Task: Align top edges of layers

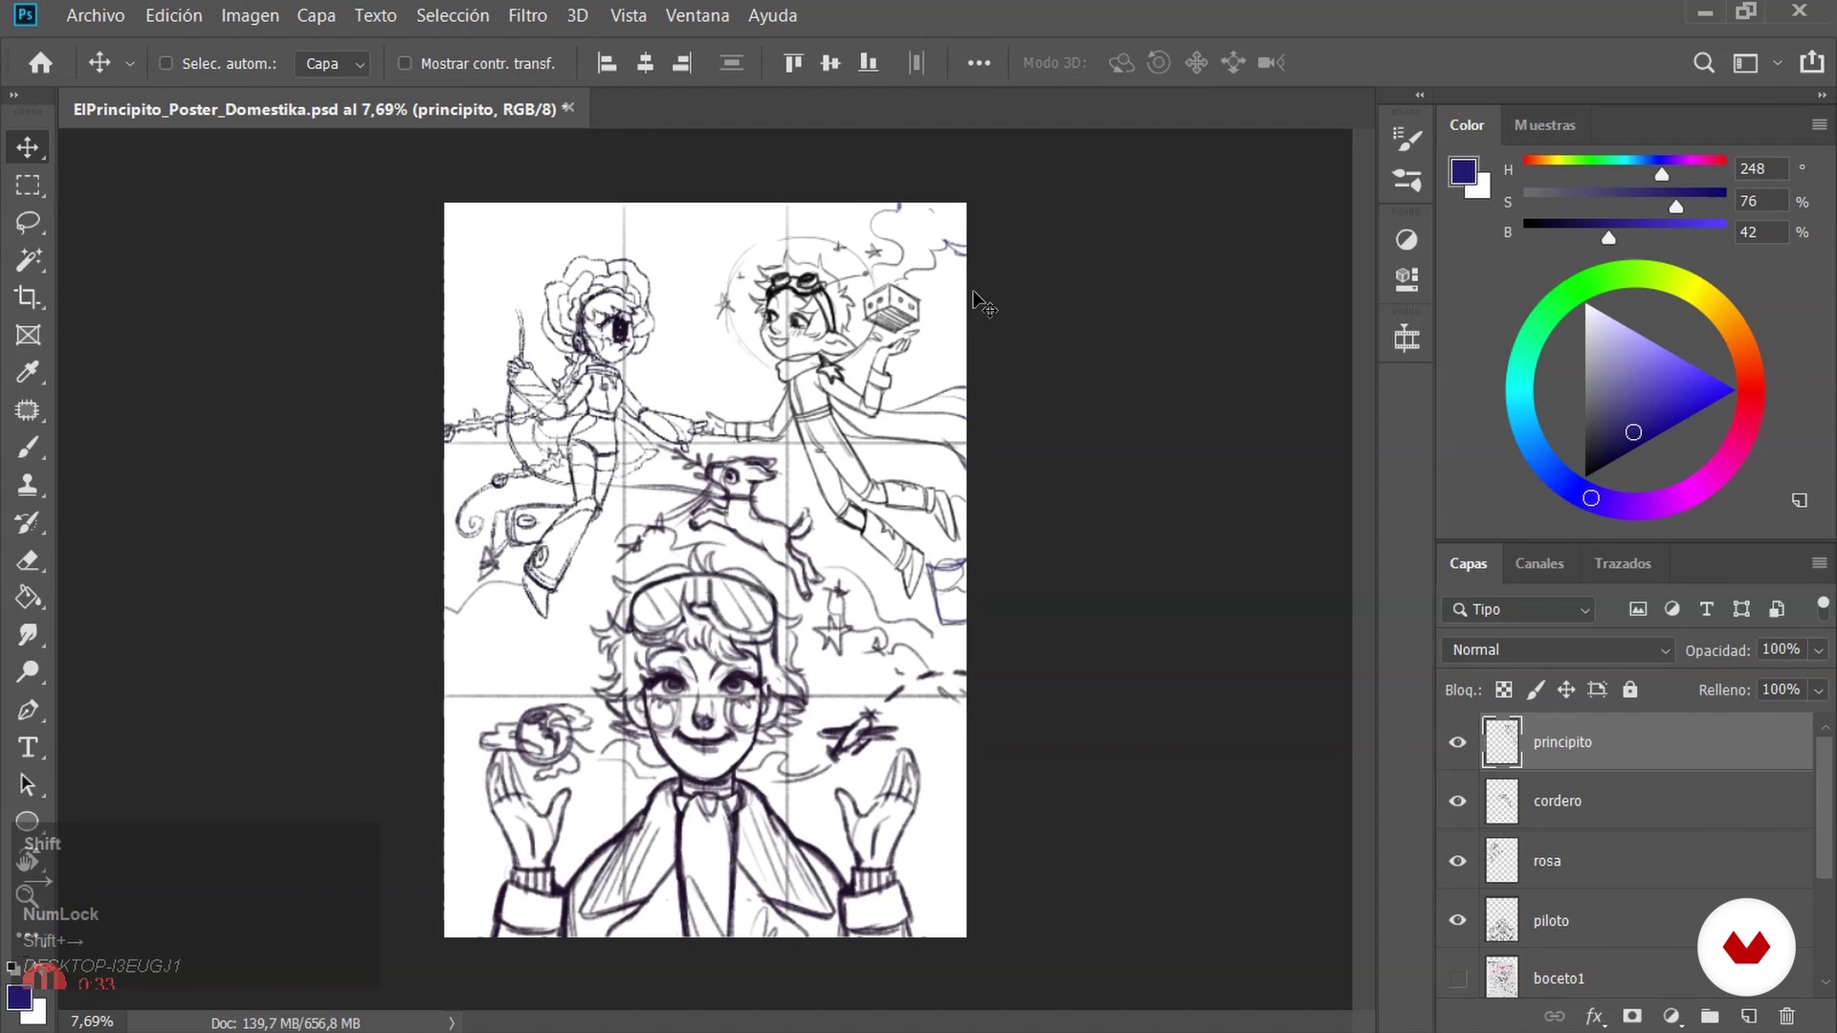Action: pos(792,63)
